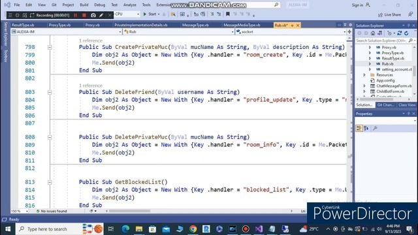Open the document tab list dropdown icon

tap(345, 25)
